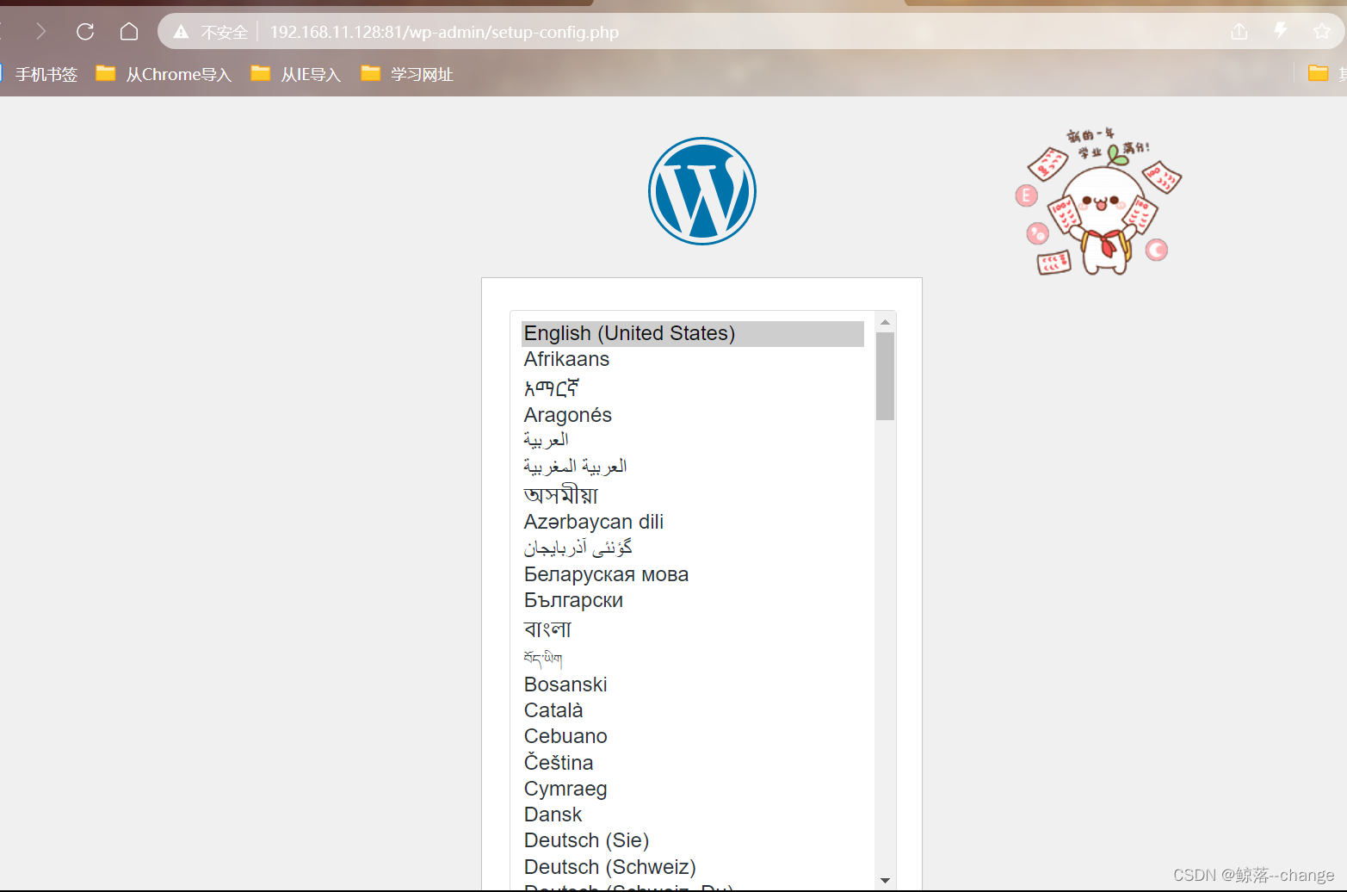The height and width of the screenshot is (892, 1347).
Task: Click the language list scrollbar thumb
Action: click(885, 376)
